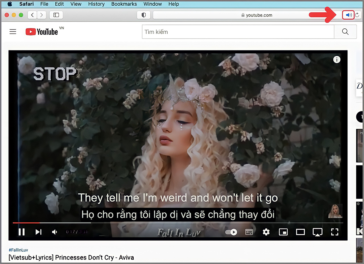Go forward to the next page
364x264 pixels.
click(42, 15)
